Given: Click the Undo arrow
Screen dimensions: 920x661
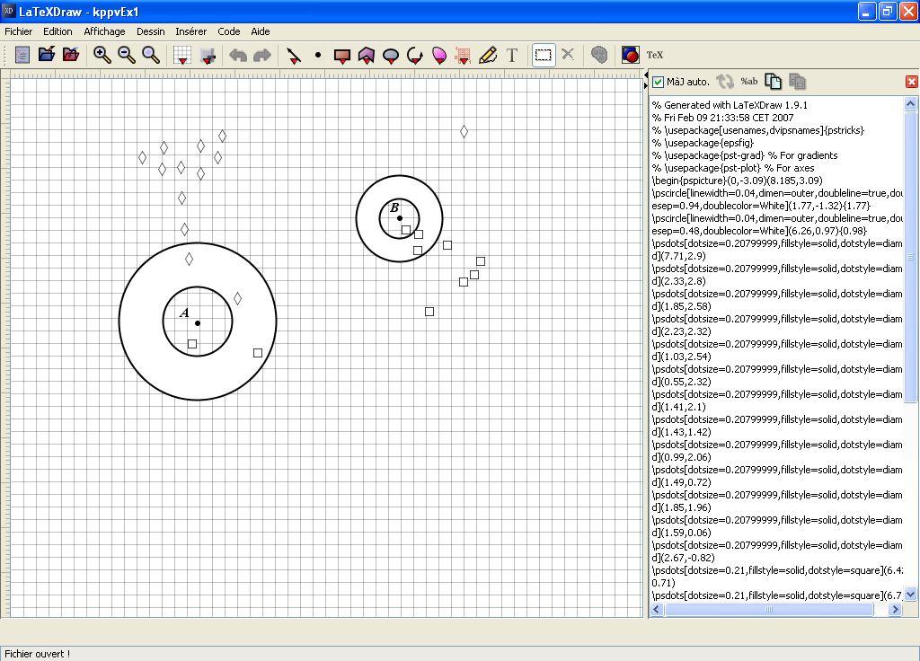Looking at the screenshot, I should coord(237,55).
